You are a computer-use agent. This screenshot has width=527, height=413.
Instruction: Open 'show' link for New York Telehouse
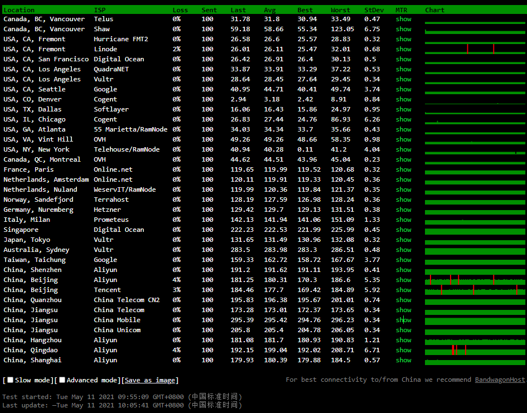(403, 149)
